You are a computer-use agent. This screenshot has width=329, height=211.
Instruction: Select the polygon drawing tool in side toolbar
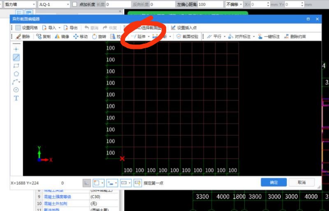[x=16, y=74]
